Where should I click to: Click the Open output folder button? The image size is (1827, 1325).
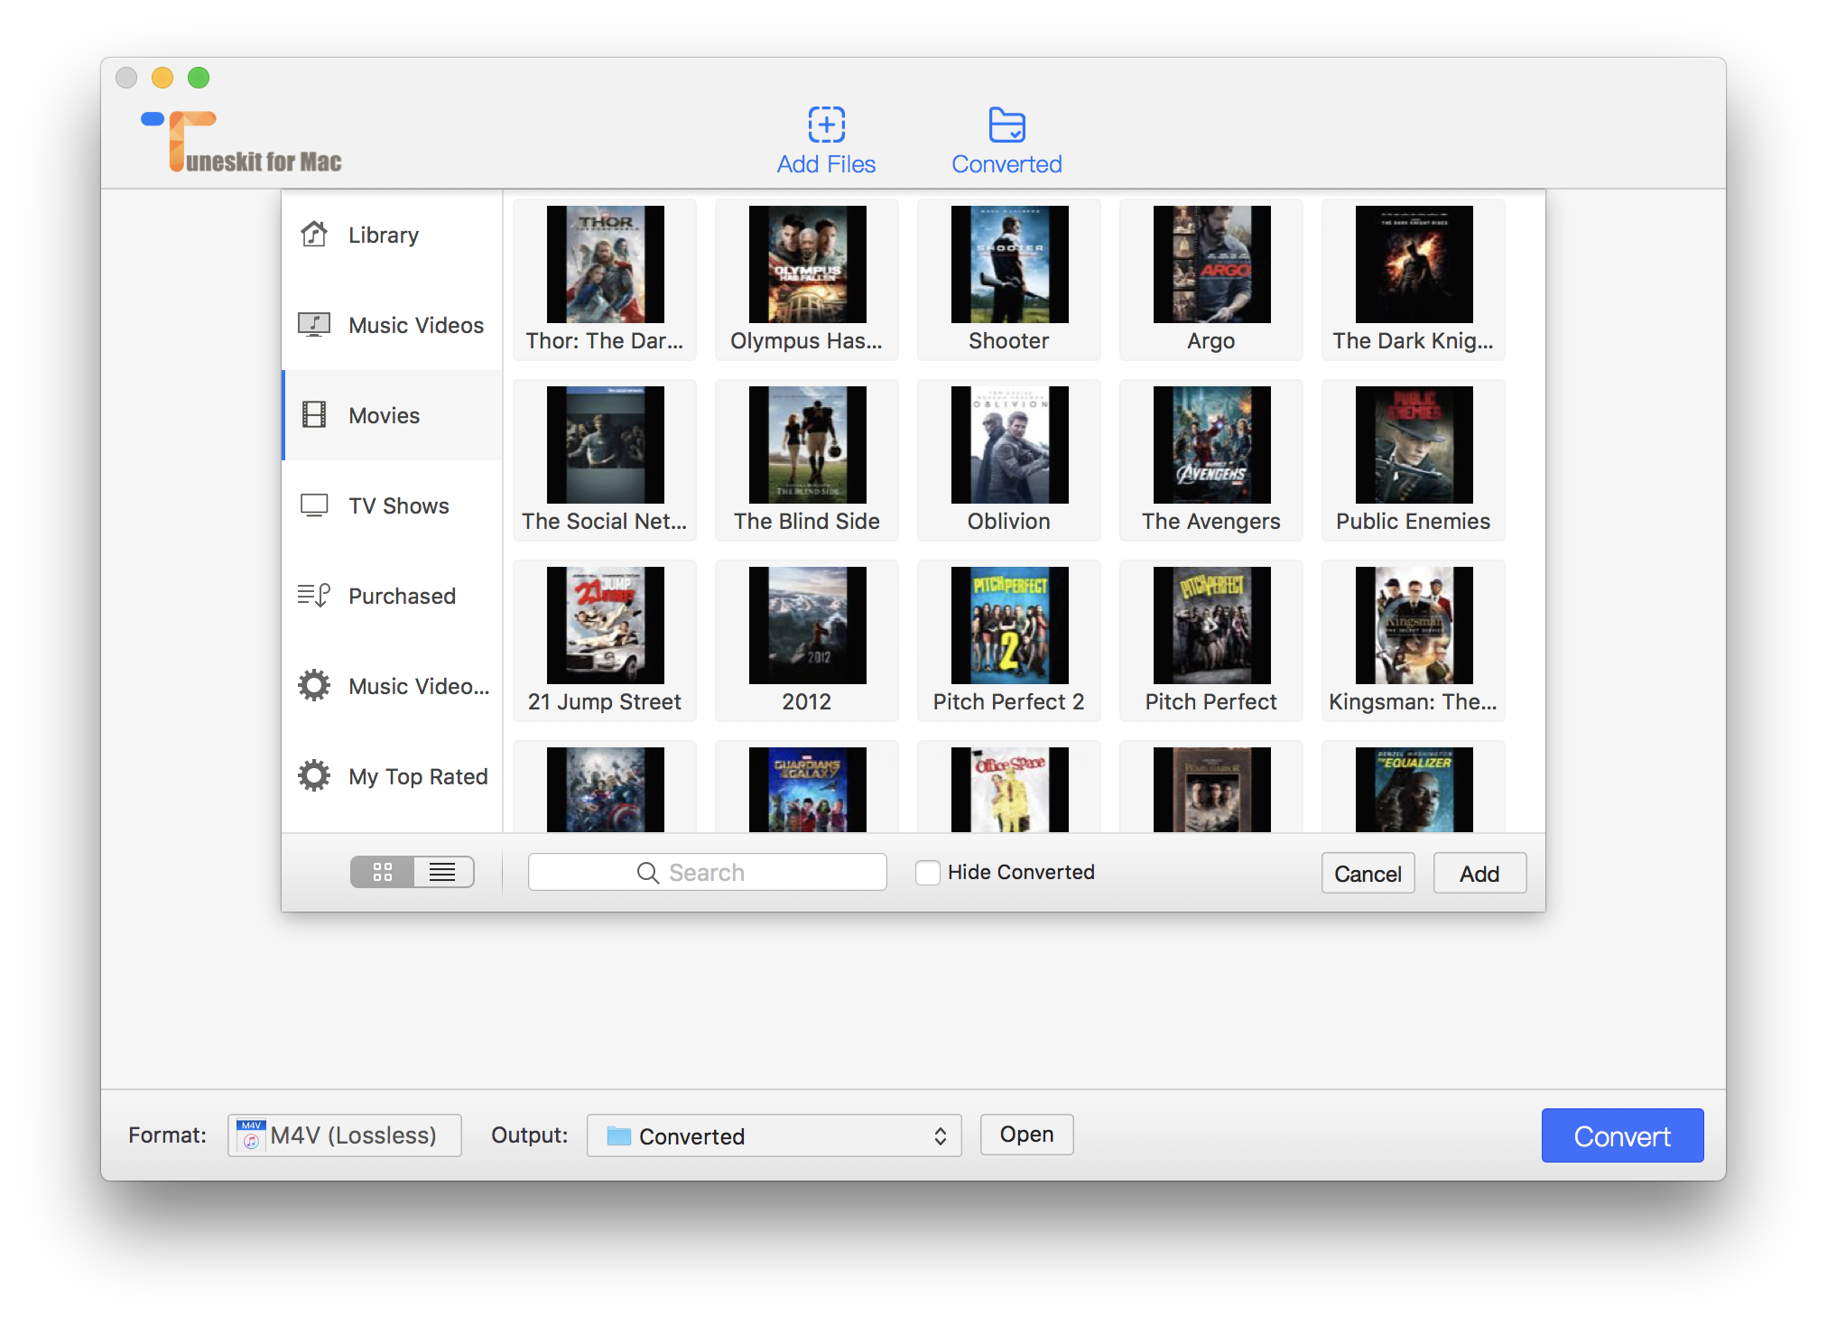point(1026,1135)
